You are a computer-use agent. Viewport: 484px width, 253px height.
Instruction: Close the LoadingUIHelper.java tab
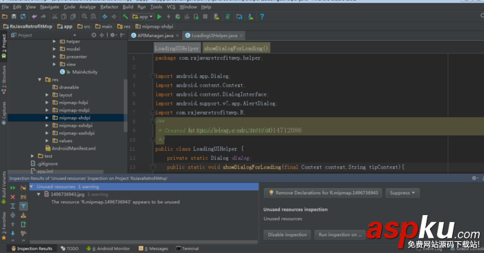click(241, 36)
